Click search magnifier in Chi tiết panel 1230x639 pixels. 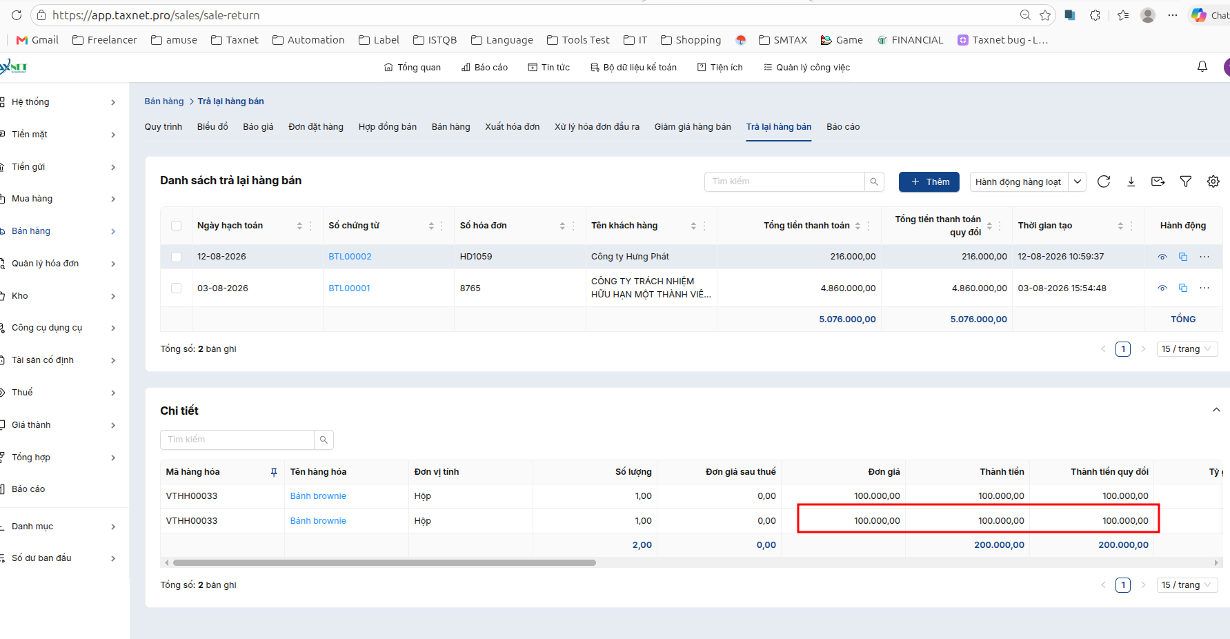tap(324, 440)
